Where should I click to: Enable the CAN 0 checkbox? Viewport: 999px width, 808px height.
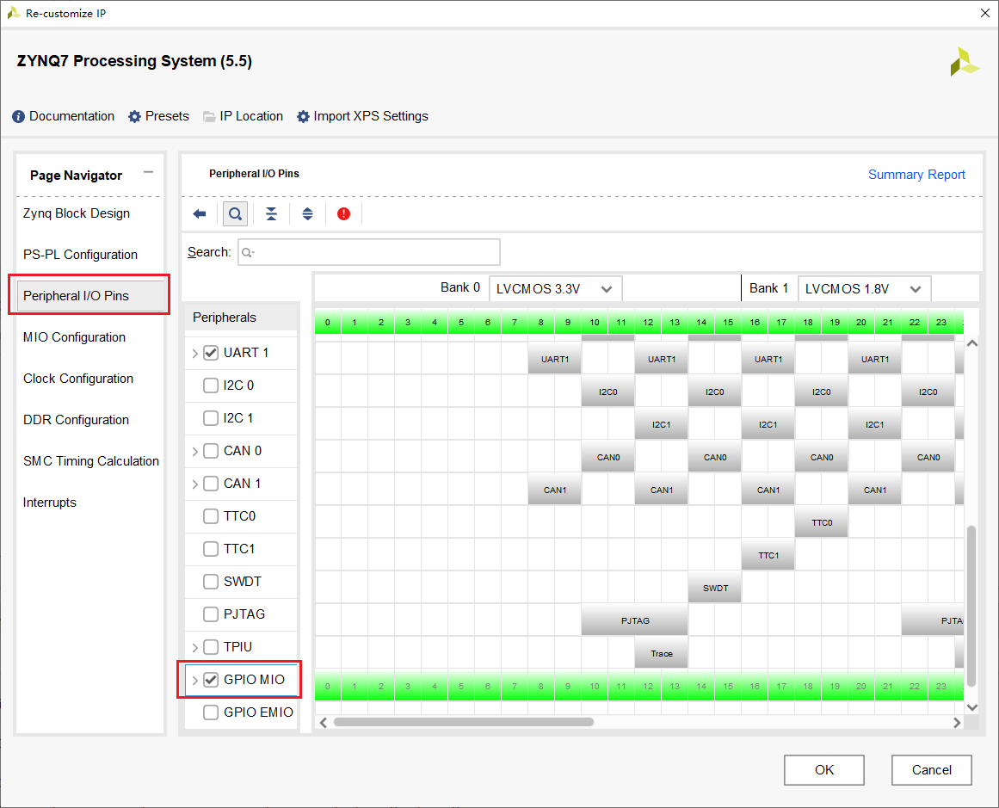(210, 451)
